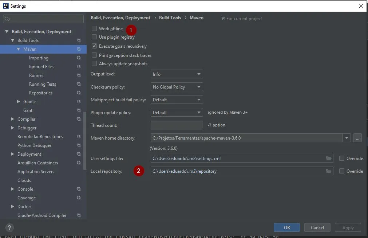
Task: Collapse Build, Execution, Deployment tree node
Action: pos(7,31)
